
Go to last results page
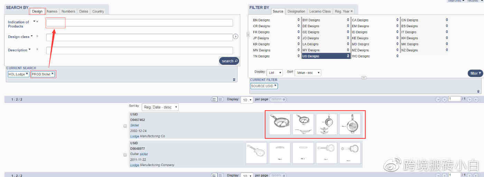coord(476,99)
